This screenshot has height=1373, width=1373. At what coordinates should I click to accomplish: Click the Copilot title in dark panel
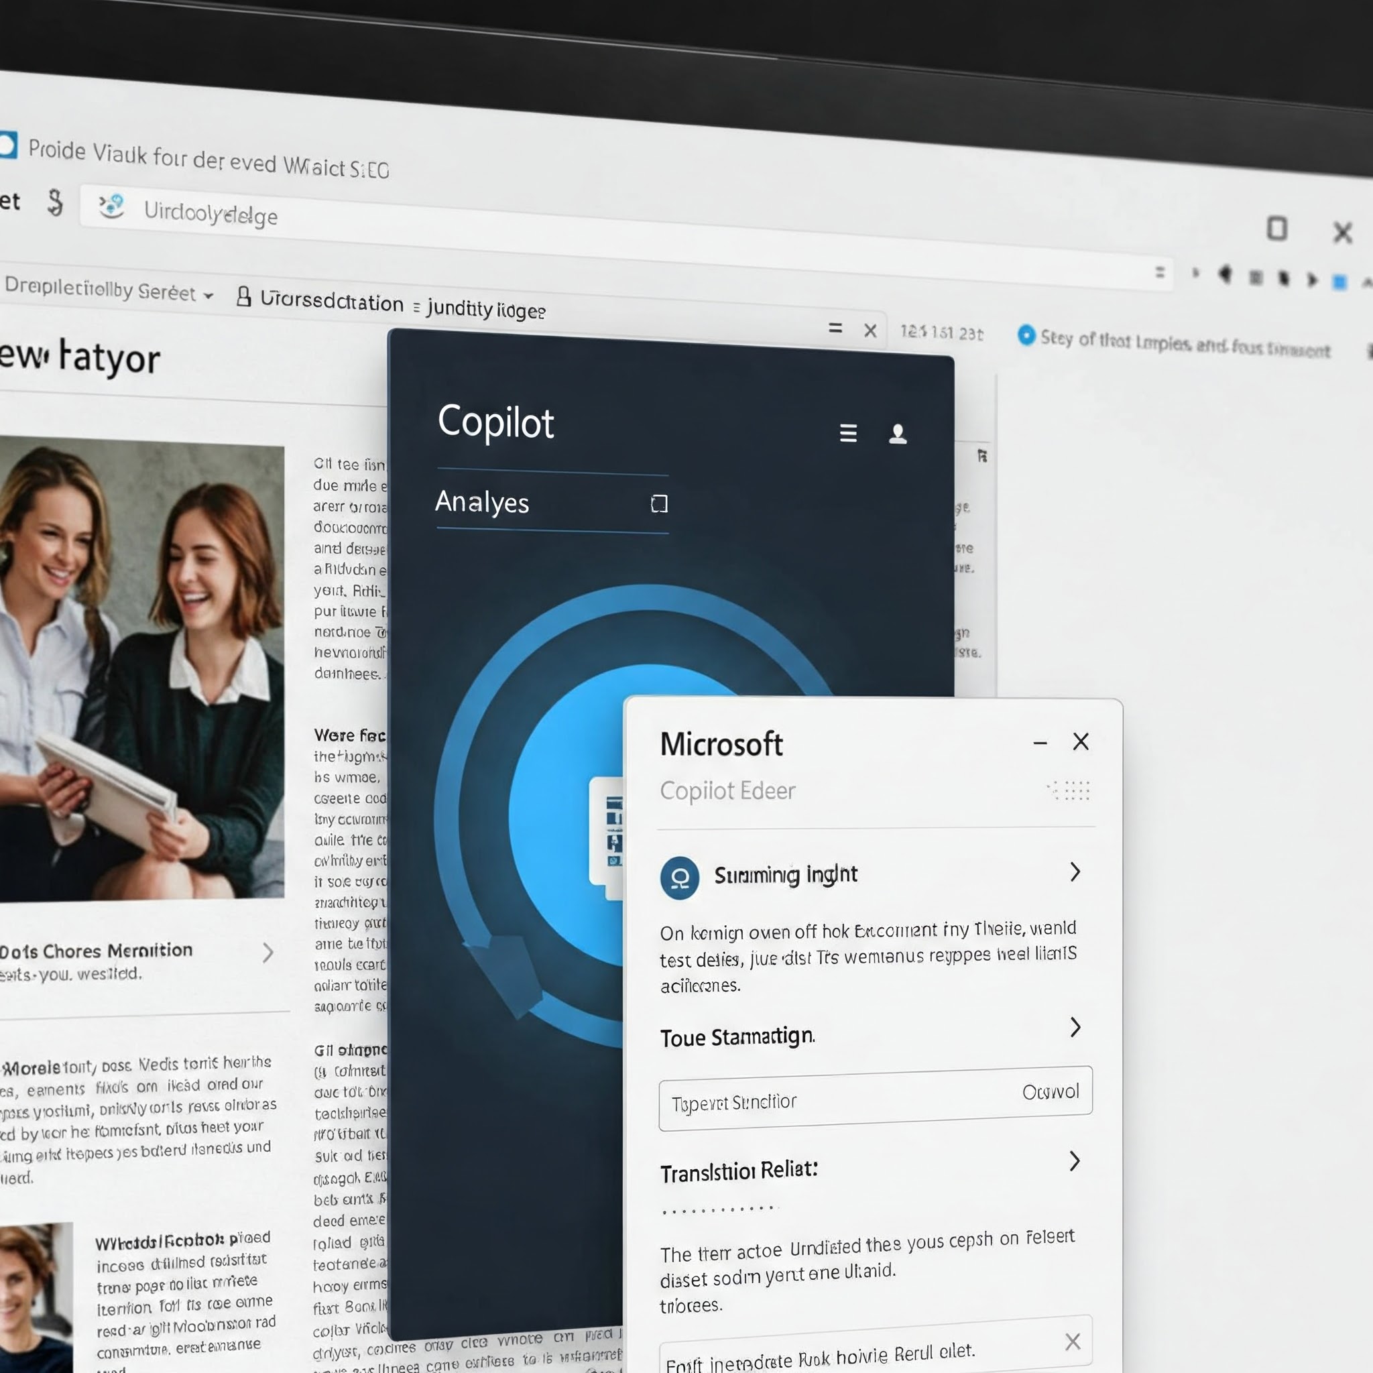click(495, 422)
